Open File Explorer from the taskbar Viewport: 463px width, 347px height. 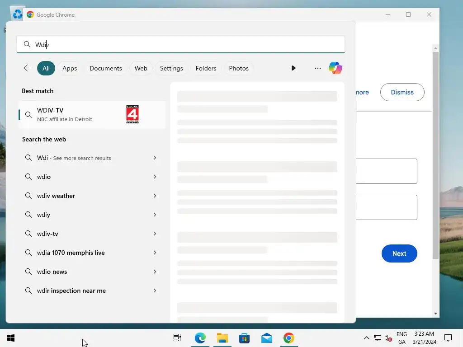[222, 338]
